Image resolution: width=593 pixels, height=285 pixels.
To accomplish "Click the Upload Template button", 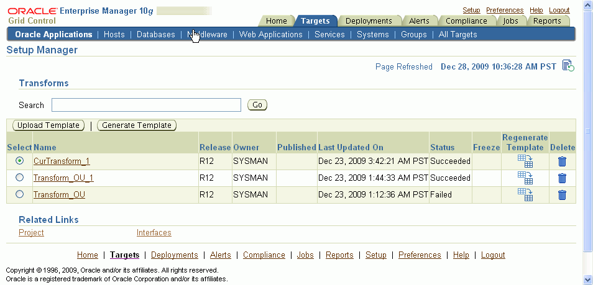I will [x=48, y=125].
